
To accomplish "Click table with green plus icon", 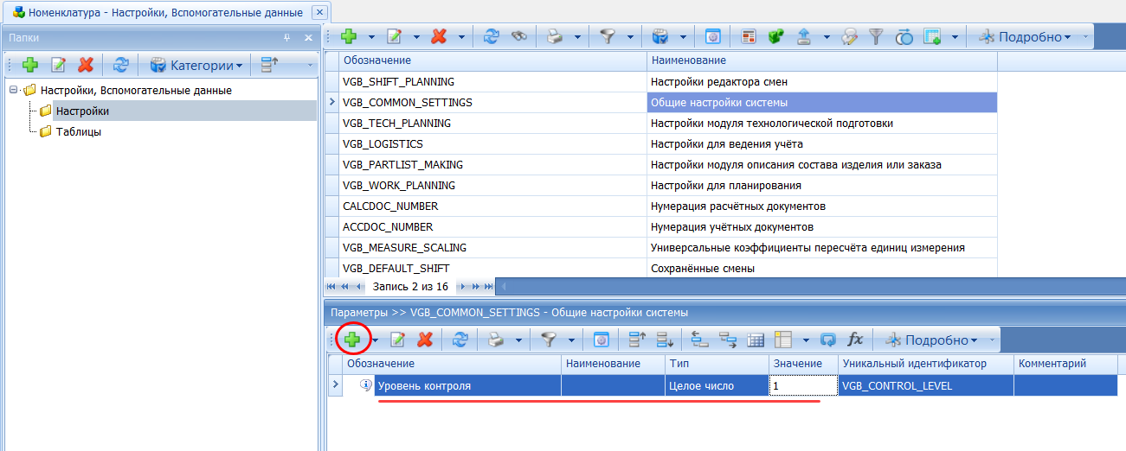I will coord(931,37).
